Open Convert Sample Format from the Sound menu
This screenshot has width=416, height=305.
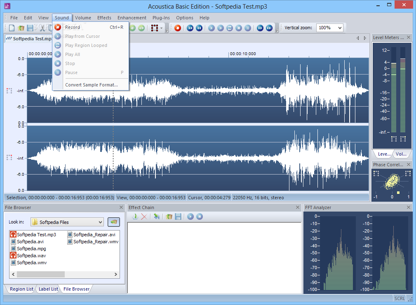(x=91, y=85)
